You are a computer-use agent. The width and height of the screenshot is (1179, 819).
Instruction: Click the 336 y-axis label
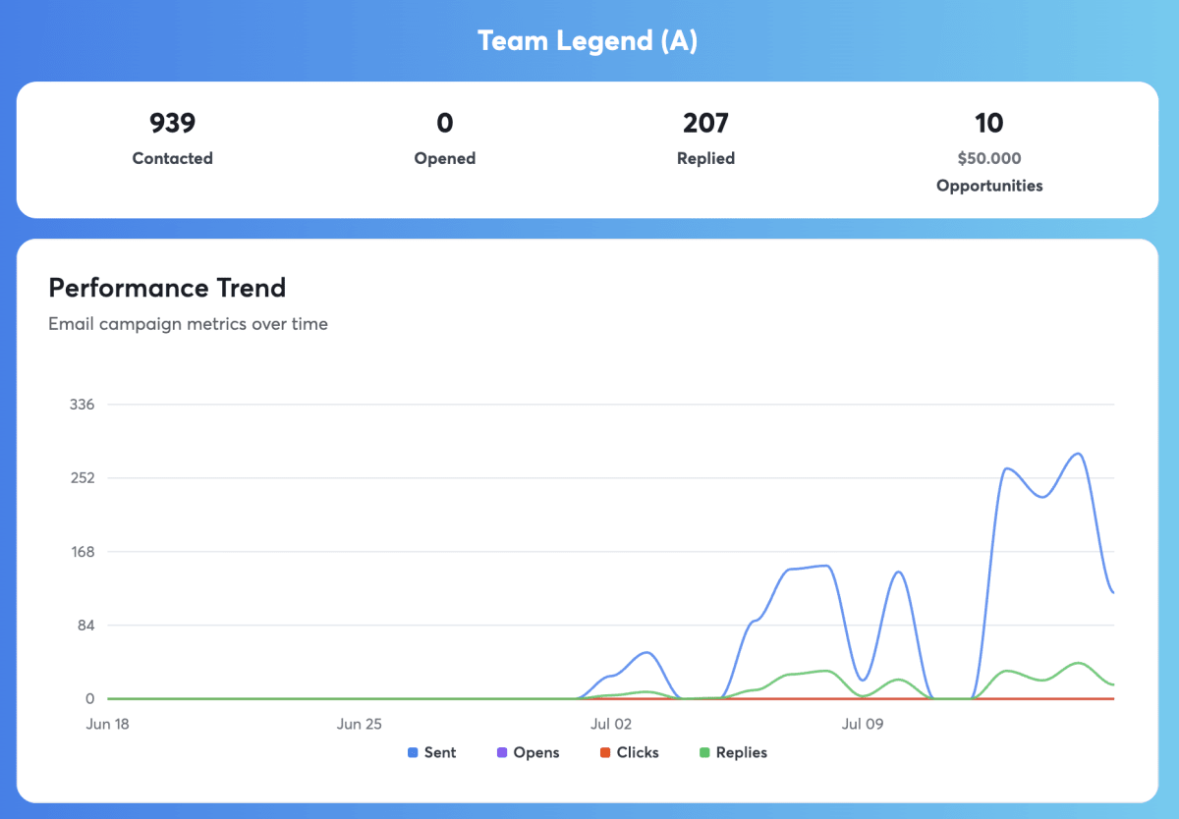81,405
